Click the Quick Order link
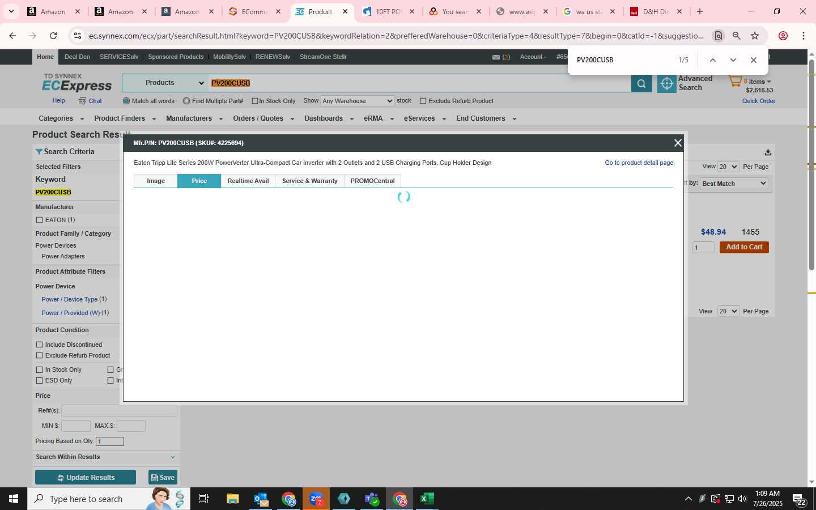Image resolution: width=816 pixels, height=510 pixels. [x=759, y=101]
